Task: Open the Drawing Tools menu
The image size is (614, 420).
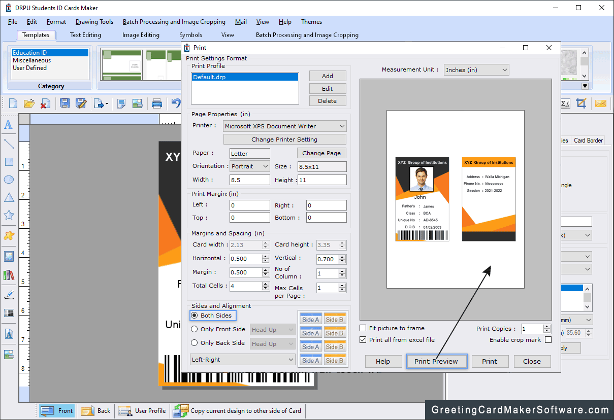Action: pos(94,22)
